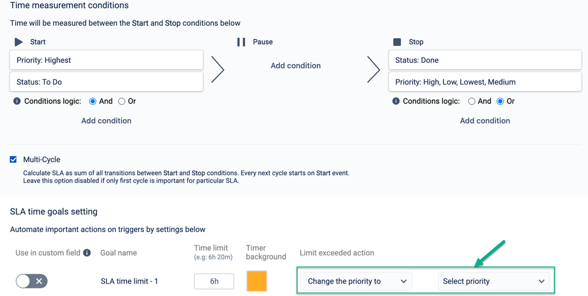Add condition under Stop section
The width and height of the screenshot is (588, 296).
pyautogui.click(x=485, y=120)
